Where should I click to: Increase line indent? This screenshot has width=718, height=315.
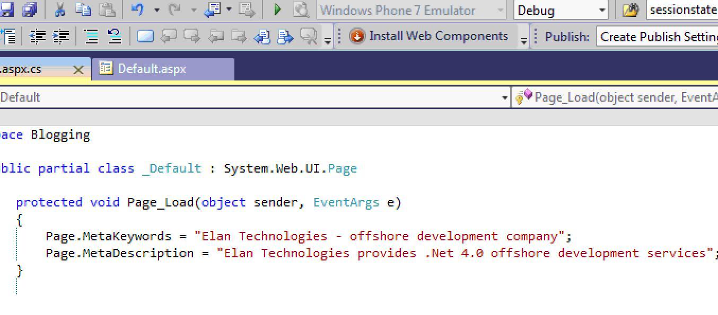pyautogui.click(x=62, y=36)
